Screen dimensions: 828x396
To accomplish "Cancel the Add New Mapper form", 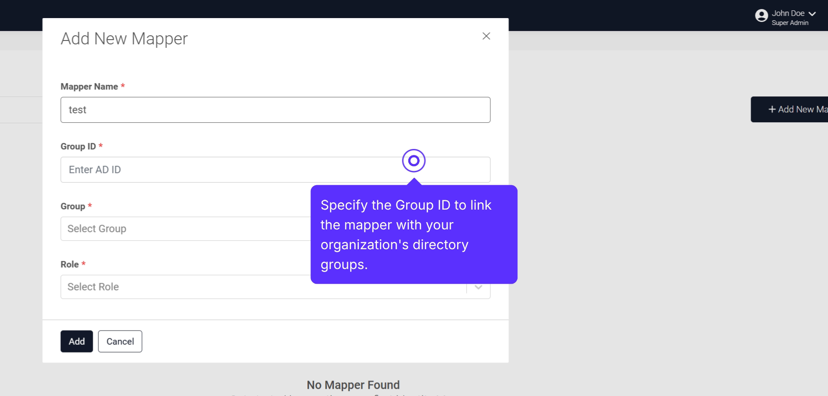I will coord(120,341).
